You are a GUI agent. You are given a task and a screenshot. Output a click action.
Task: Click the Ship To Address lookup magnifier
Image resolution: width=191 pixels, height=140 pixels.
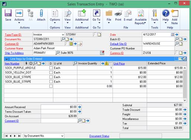(58, 53)
